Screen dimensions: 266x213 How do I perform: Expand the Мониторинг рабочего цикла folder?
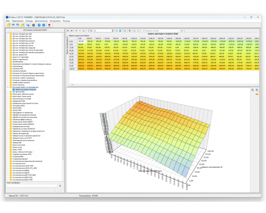[x=8, y=94]
